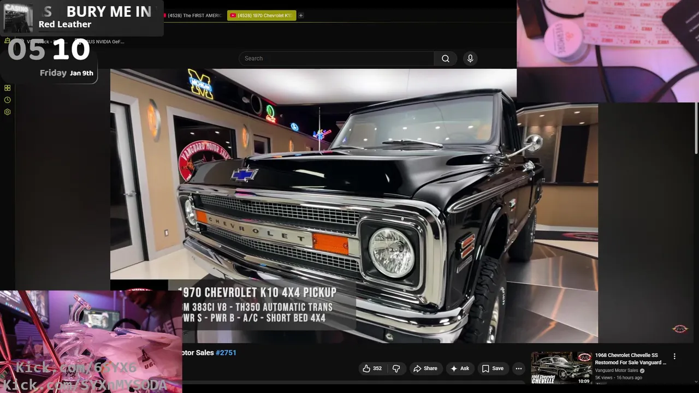Like the video with 352 likes
Screen dimensions: 699x393
[372, 368]
